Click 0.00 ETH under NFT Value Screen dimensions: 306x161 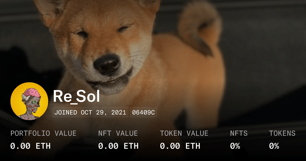pyautogui.click(x=118, y=146)
